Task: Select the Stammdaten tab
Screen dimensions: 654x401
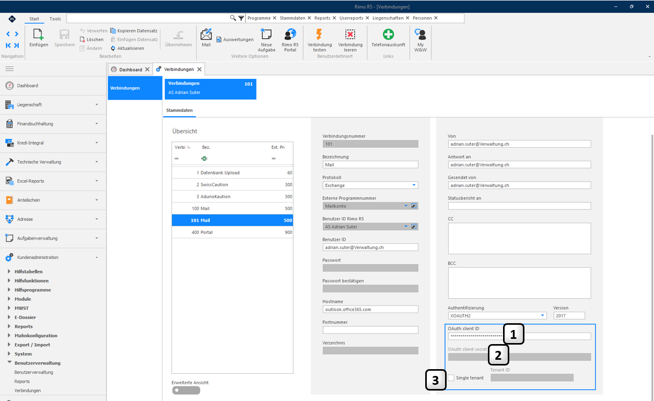Action: 179,111
